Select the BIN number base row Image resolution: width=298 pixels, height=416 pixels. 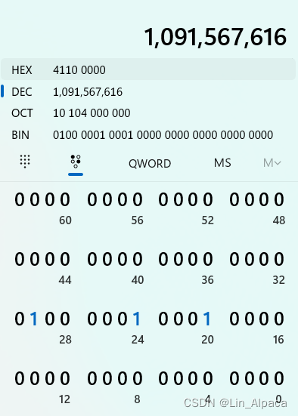(148, 135)
